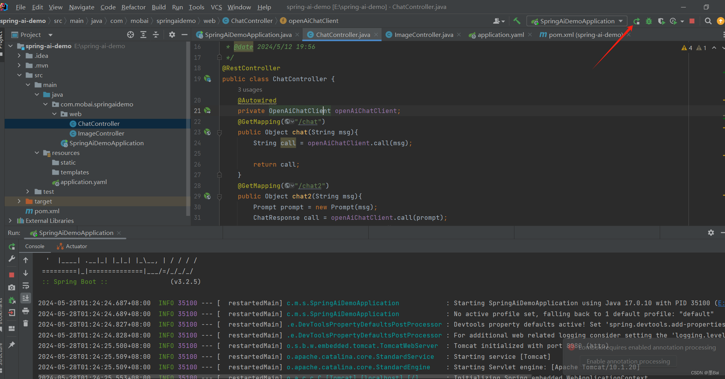Hide the Project tool window

click(x=185, y=35)
